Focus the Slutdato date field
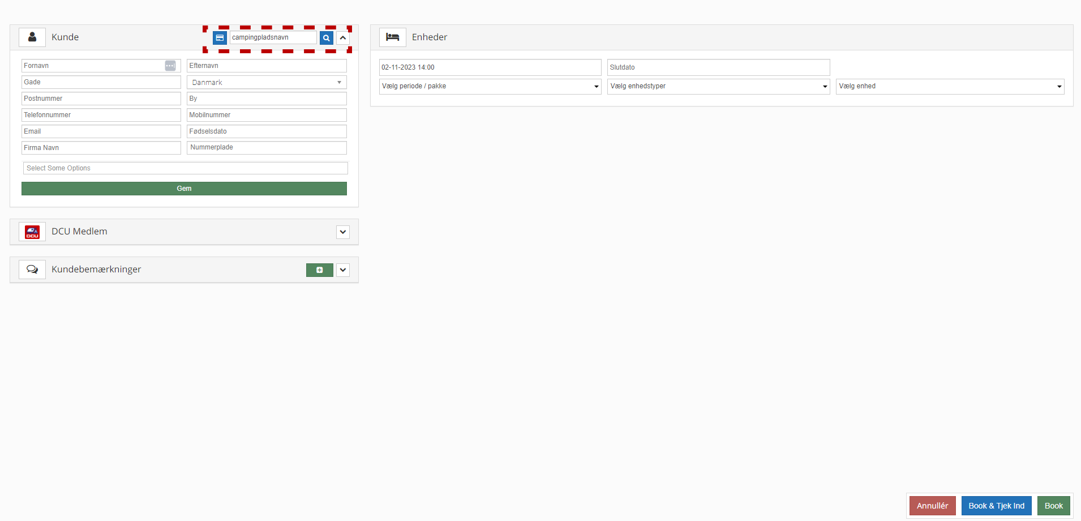Screen dimensions: 1081x521 tap(718, 67)
